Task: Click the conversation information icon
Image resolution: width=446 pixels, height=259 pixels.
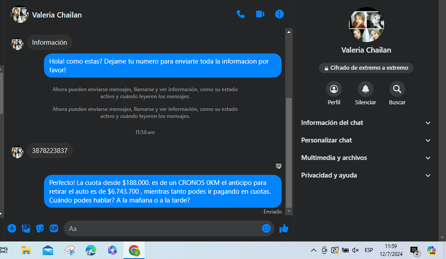Action: coord(279,14)
